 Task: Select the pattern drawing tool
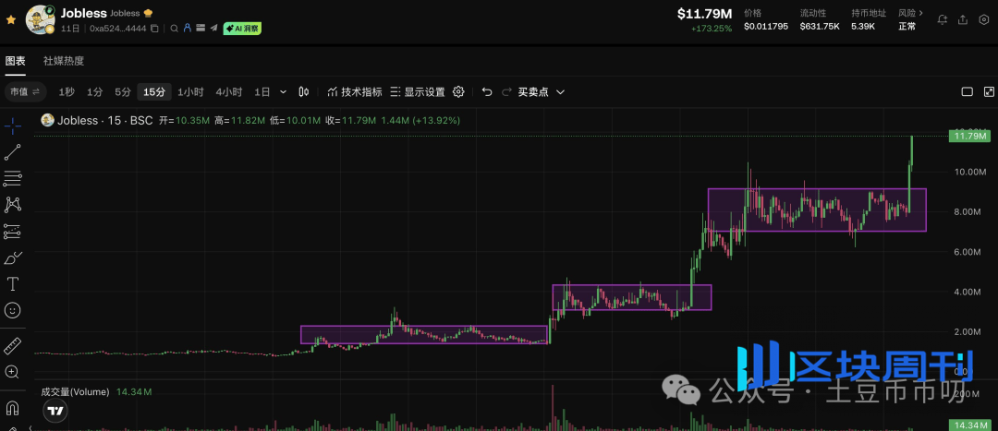coord(13,205)
